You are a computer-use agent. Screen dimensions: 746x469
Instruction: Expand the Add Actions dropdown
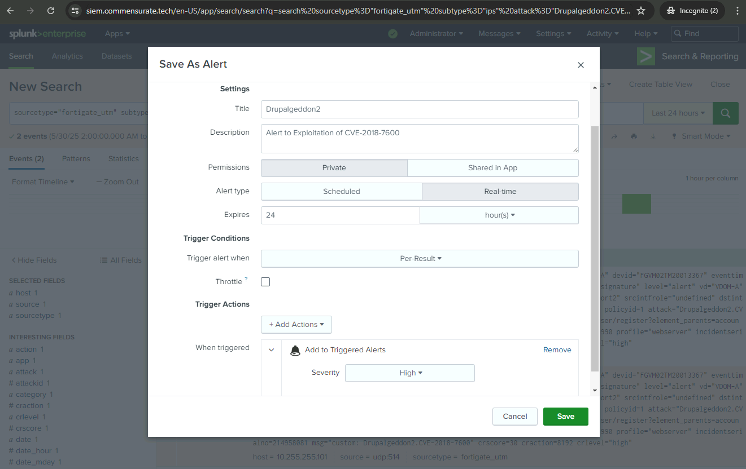tap(296, 325)
